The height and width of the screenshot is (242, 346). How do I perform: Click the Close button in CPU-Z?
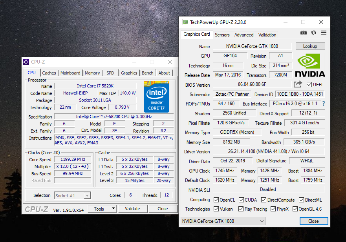[163, 209]
